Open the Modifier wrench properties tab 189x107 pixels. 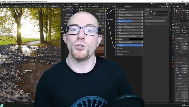tap(173, 49)
